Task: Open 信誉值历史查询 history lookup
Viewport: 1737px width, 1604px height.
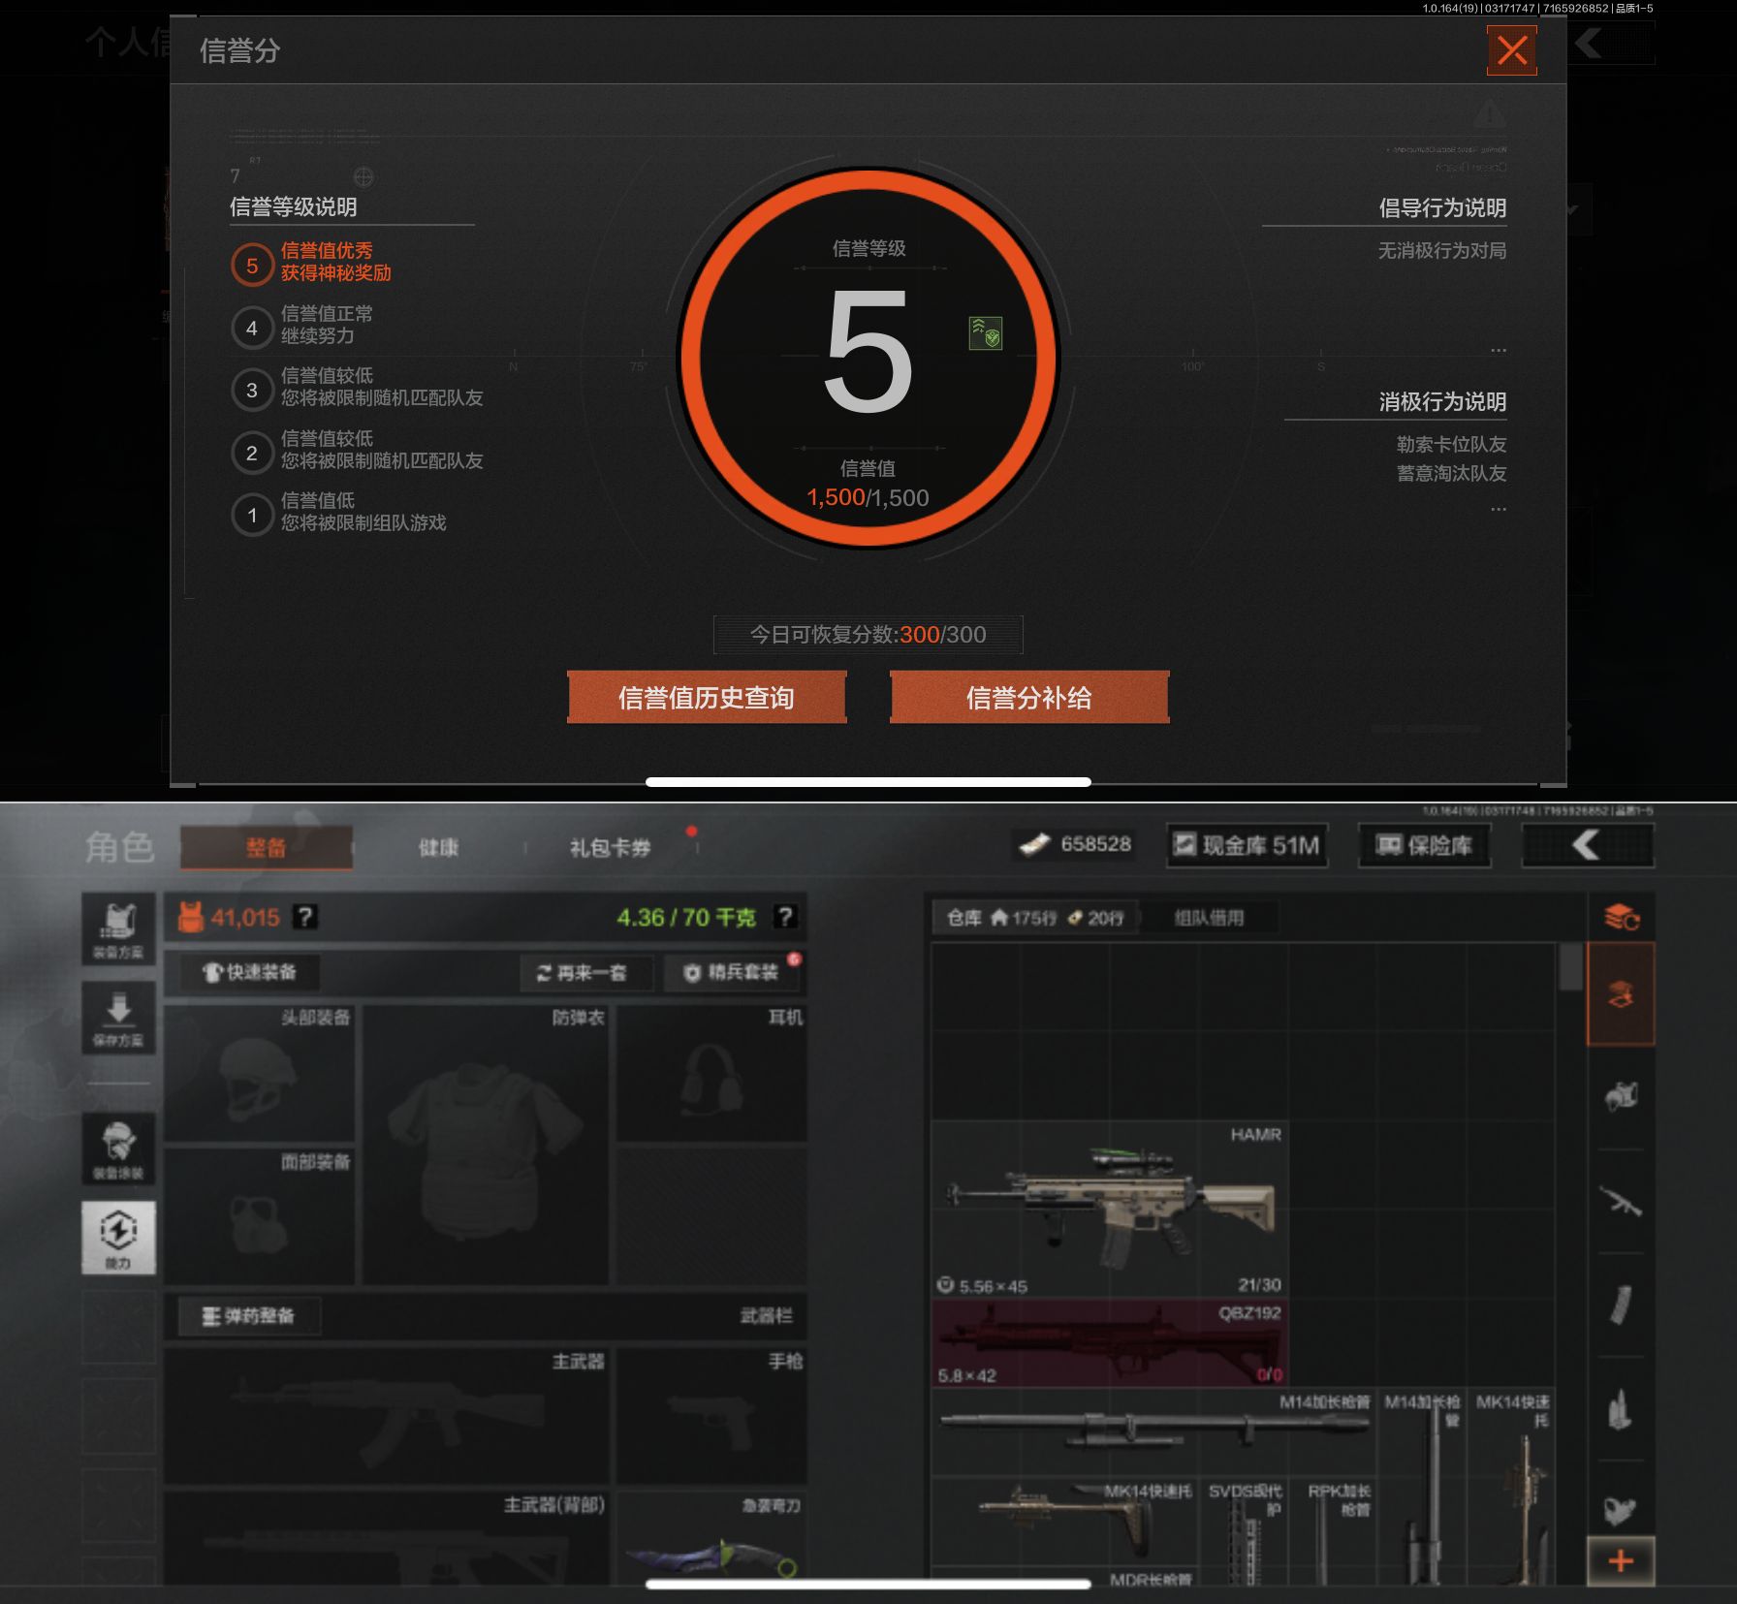Action: click(x=707, y=697)
